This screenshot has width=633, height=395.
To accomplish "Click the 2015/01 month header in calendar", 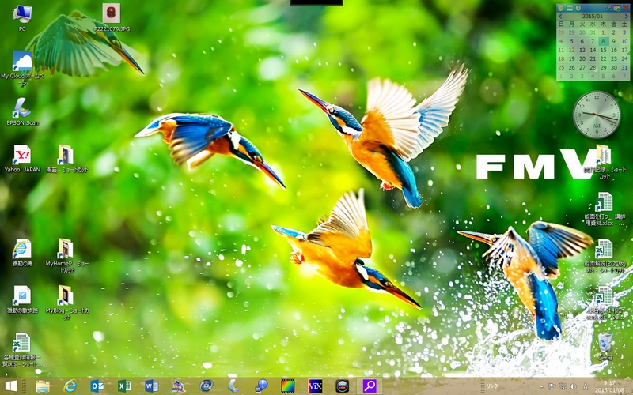I will click(x=592, y=17).
